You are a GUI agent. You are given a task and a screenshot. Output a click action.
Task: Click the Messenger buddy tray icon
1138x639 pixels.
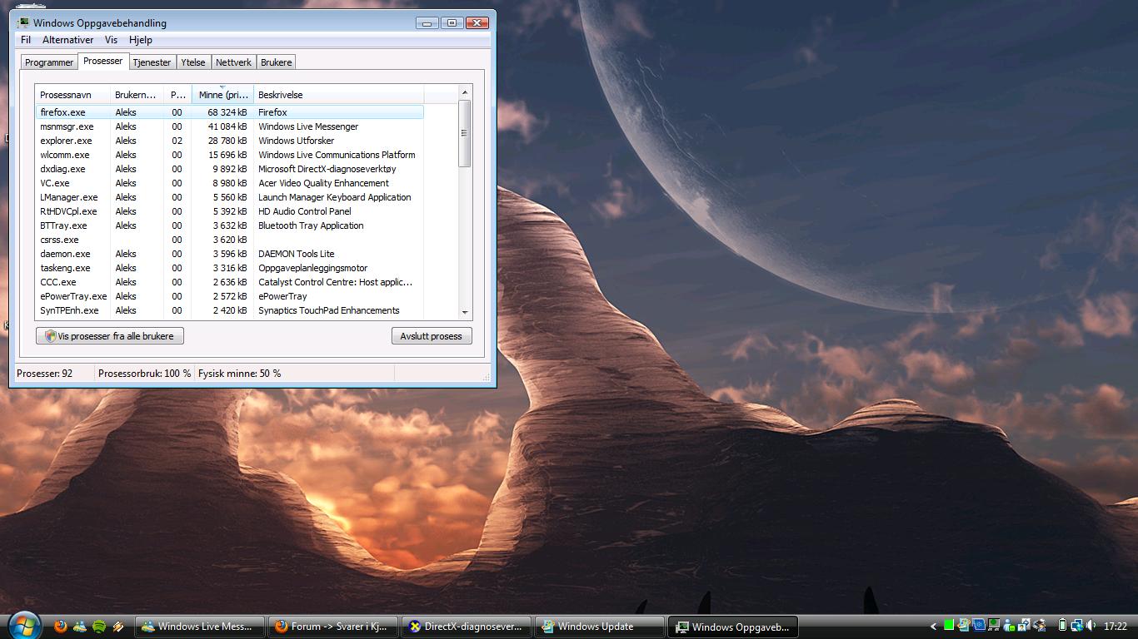[1009, 625]
